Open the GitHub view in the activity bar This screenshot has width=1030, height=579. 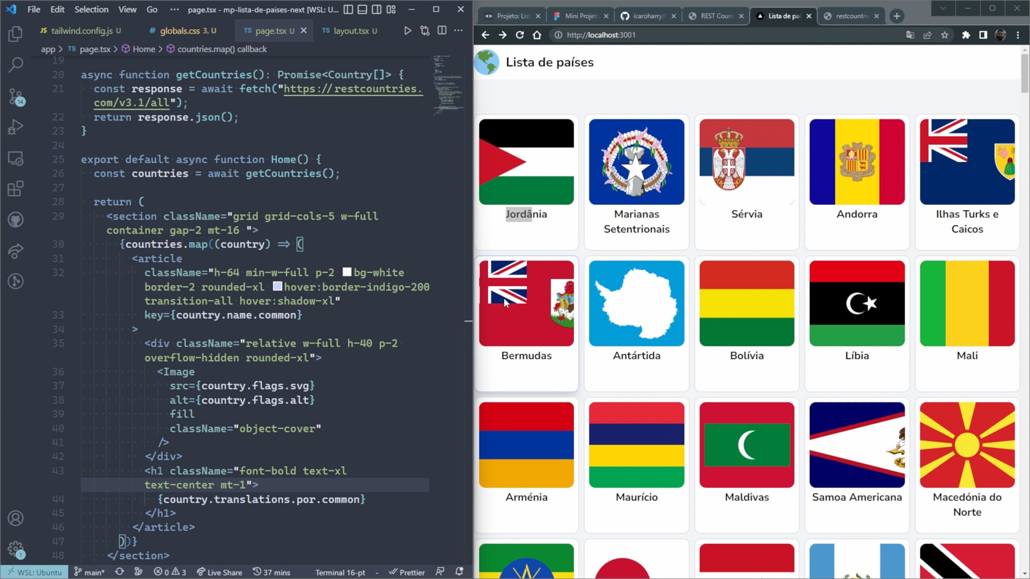(16, 220)
